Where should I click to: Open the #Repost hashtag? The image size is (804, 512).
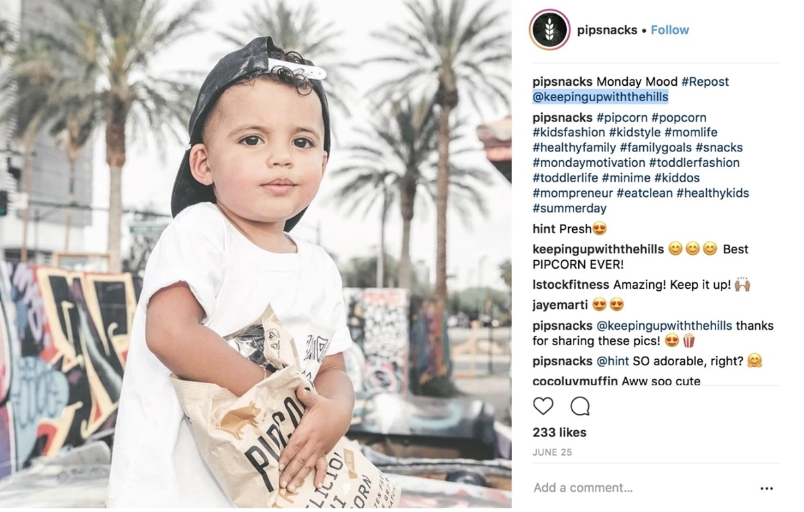[x=705, y=82]
